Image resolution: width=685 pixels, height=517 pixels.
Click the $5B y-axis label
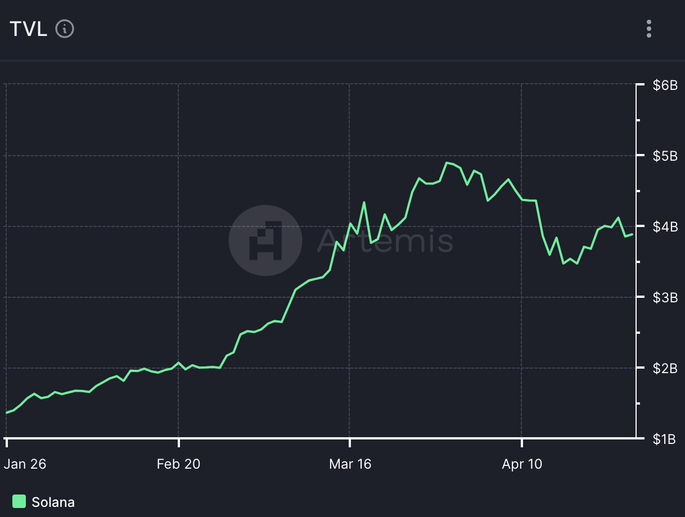tap(665, 156)
